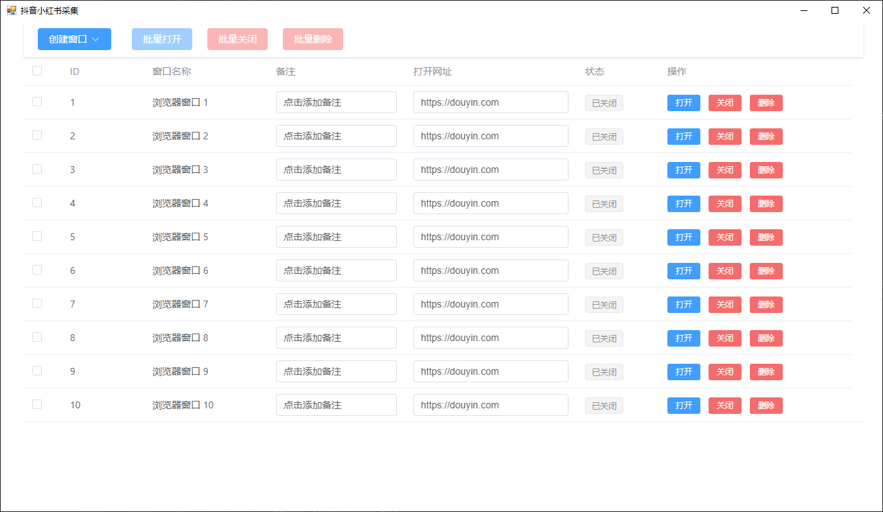The height and width of the screenshot is (512, 883).
Task: Close 浏览器窗口 4 using 关闭 button
Action: [725, 204]
